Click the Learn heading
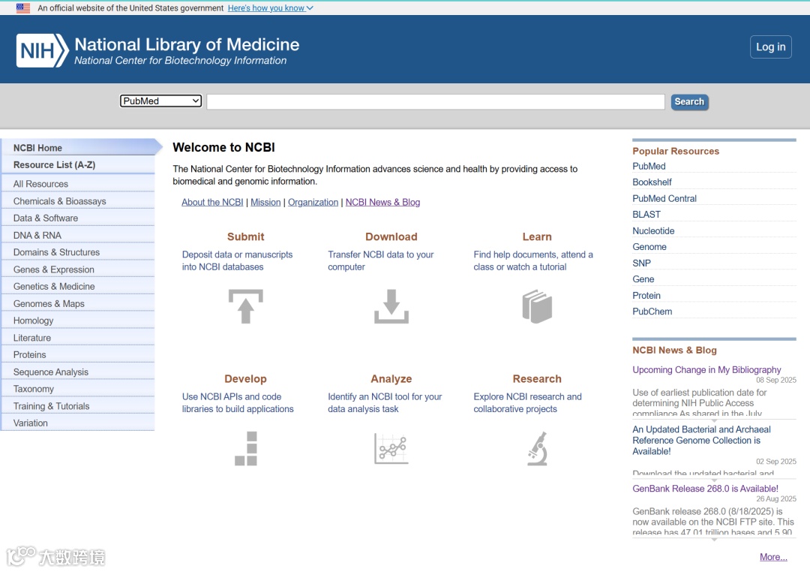810x572 pixels. pyautogui.click(x=537, y=237)
